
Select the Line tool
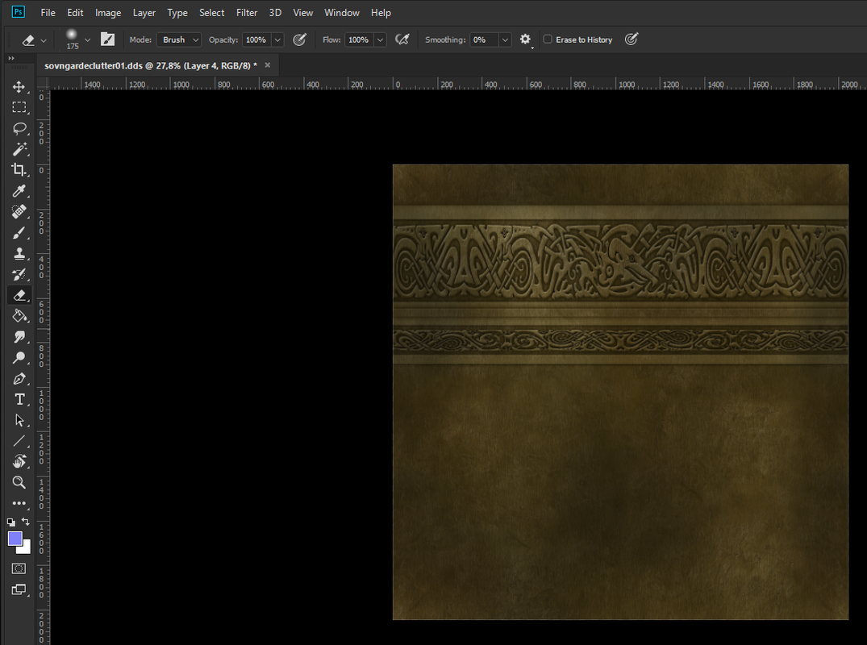coord(19,441)
